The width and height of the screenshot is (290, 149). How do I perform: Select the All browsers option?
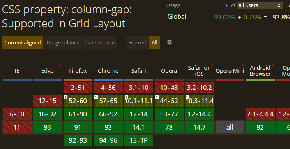[x=154, y=42]
